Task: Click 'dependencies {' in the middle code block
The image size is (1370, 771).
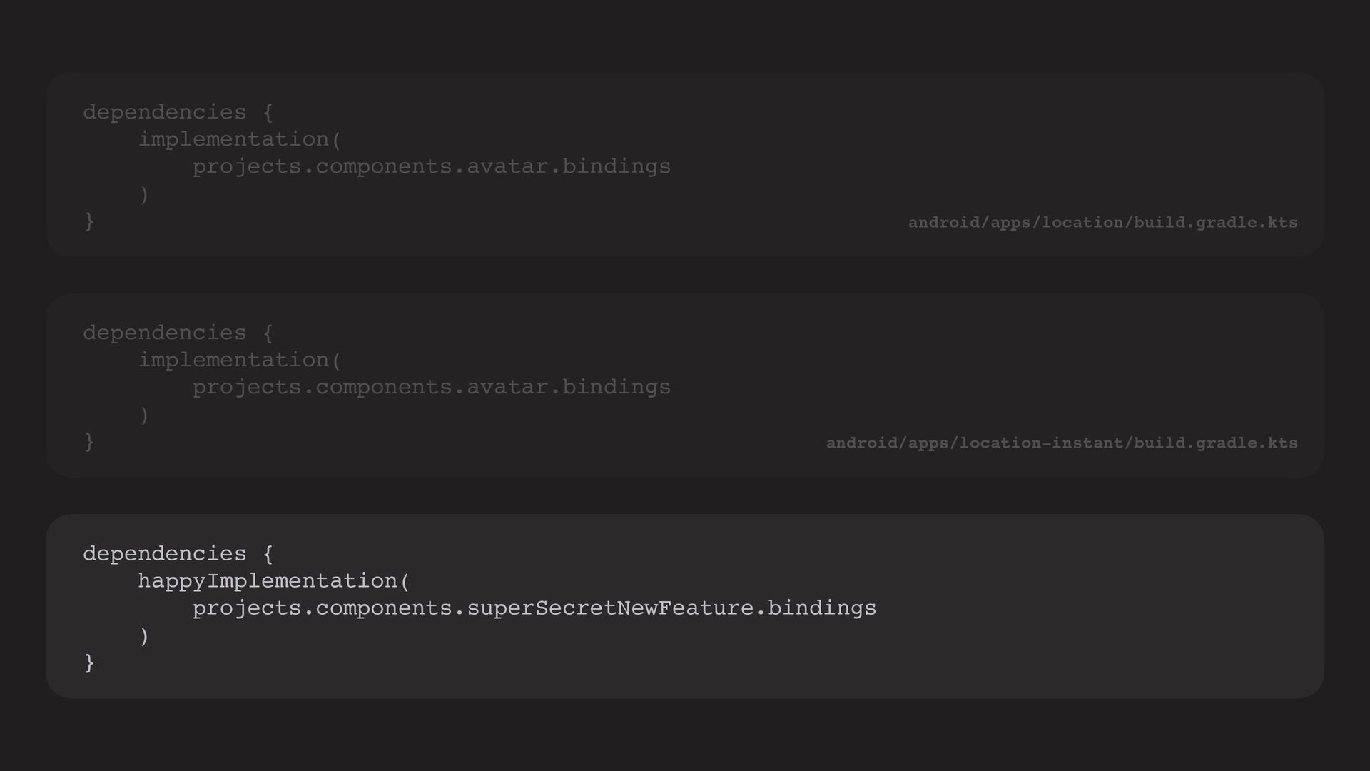Action: (x=178, y=333)
